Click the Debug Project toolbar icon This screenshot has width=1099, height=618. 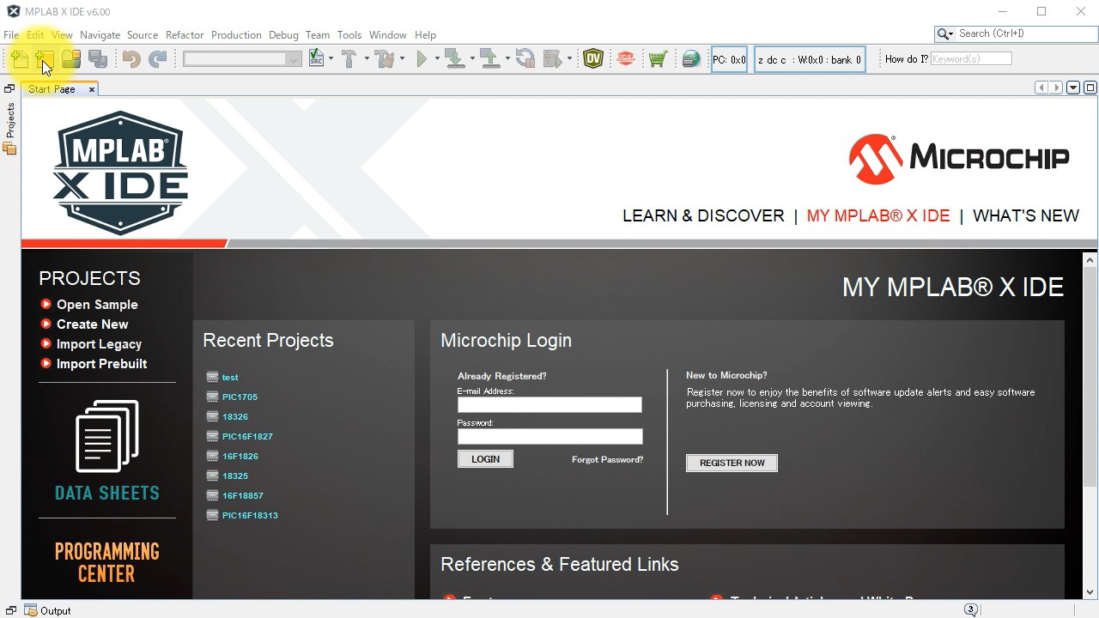[x=553, y=58]
